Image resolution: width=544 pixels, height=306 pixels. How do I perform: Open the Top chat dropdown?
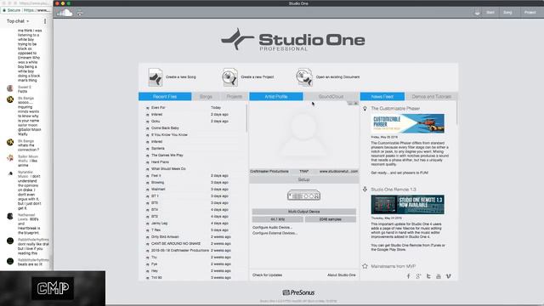tap(18, 21)
